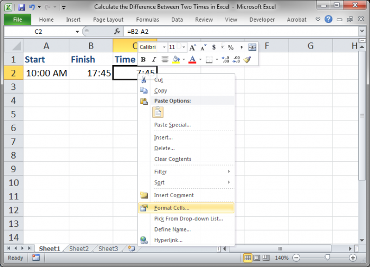Screen dimensions: 370x267
Task: Click the Font Color red A icon
Action: (x=192, y=60)
